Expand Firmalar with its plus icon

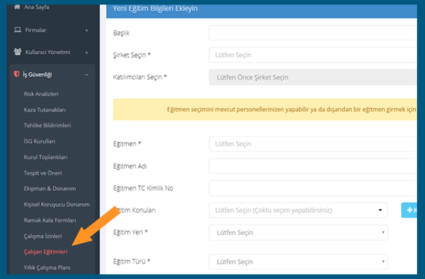pos(86,30)
